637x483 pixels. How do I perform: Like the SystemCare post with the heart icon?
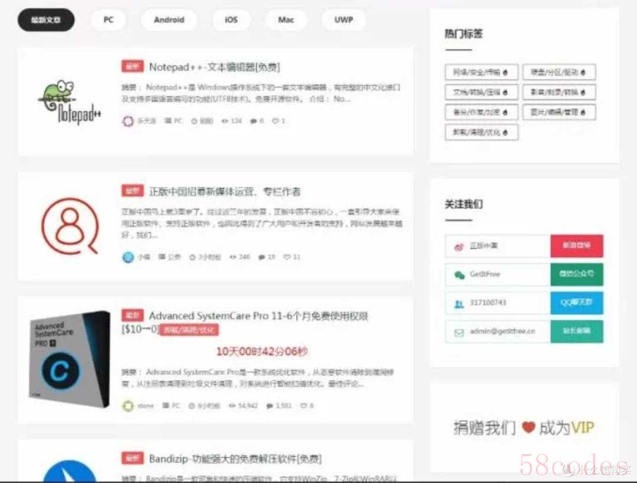tap(304, 406)
